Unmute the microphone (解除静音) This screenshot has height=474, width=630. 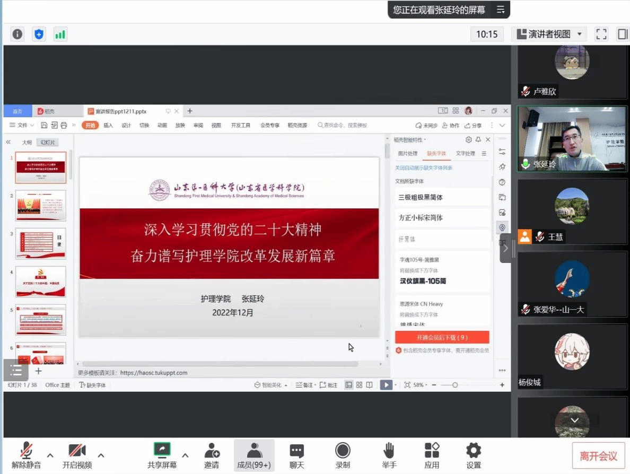tap(26, 455)
